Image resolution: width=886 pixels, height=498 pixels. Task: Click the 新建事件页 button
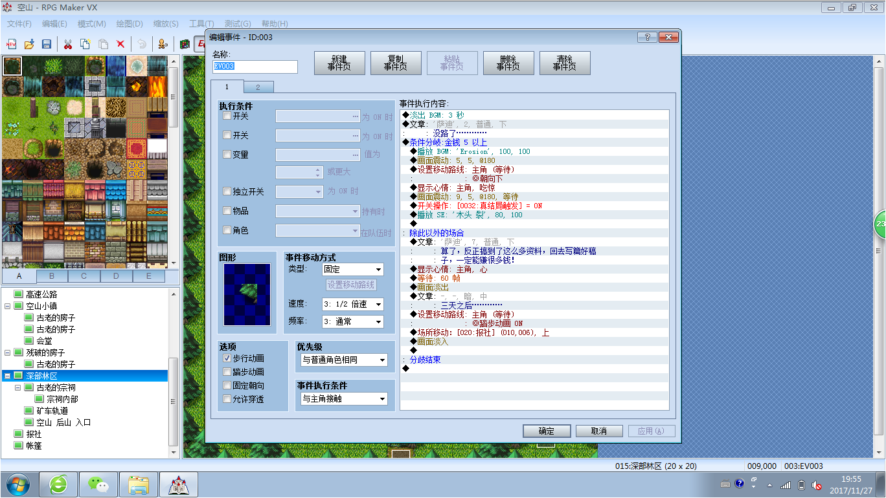pos(339,63)
